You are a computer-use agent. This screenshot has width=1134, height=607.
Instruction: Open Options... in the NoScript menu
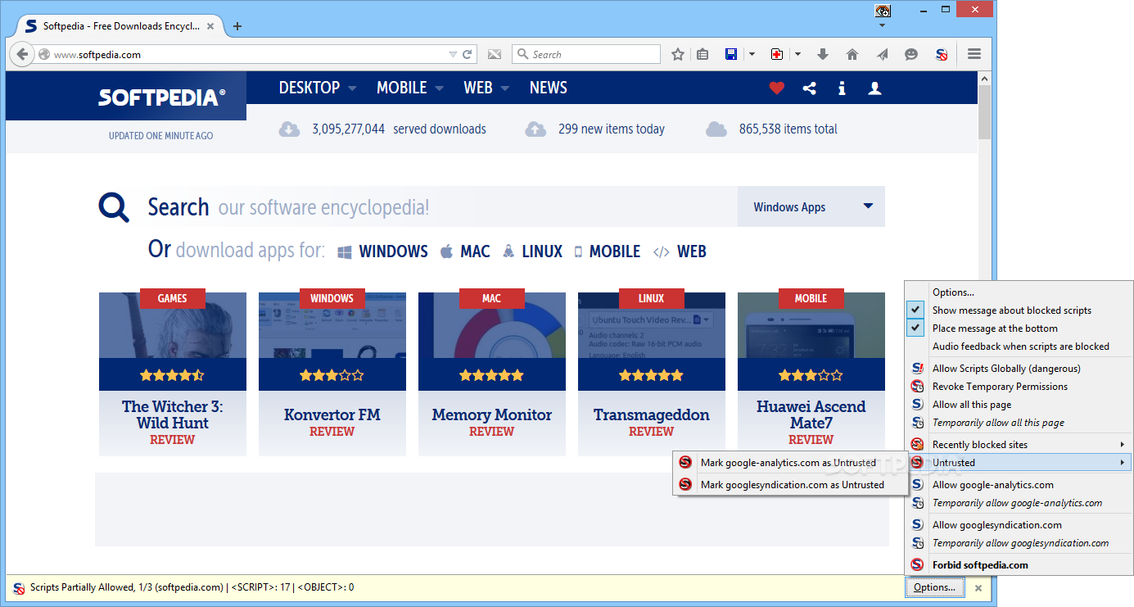pos(1019,292)
